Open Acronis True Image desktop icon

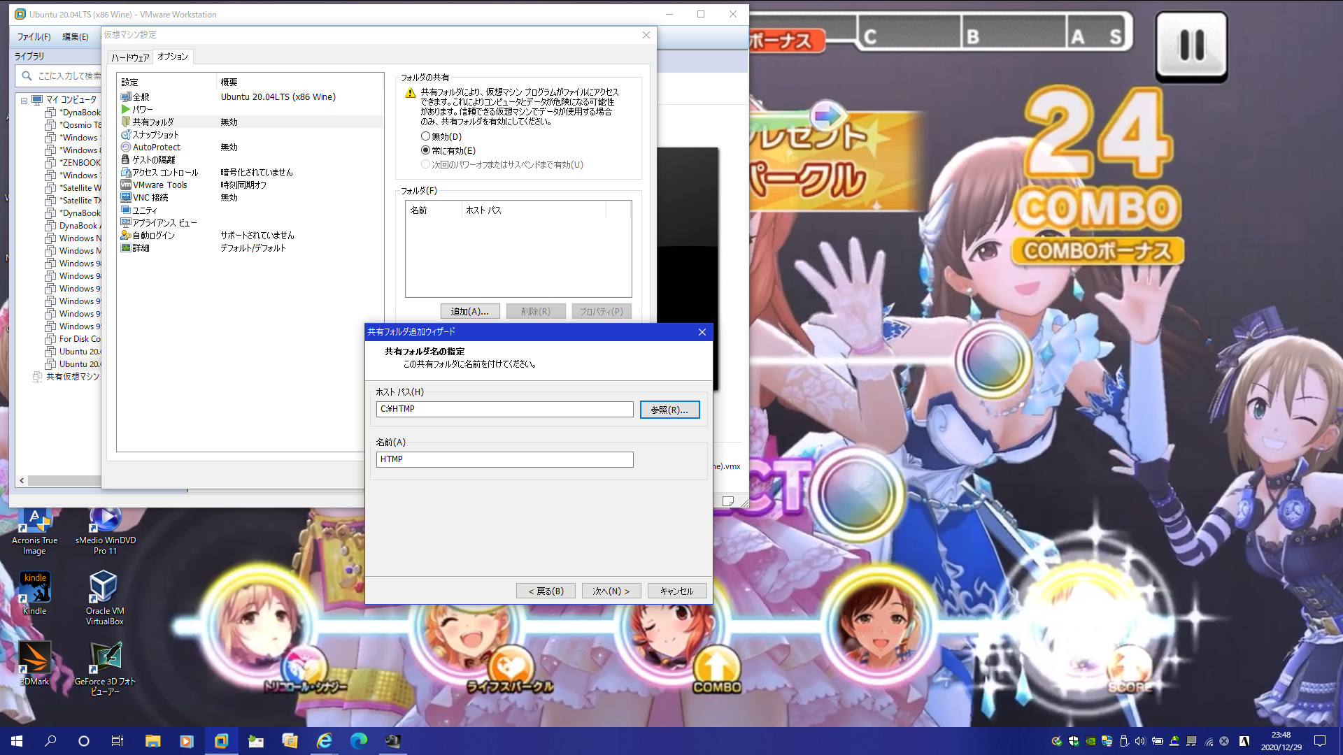(34, 533)
